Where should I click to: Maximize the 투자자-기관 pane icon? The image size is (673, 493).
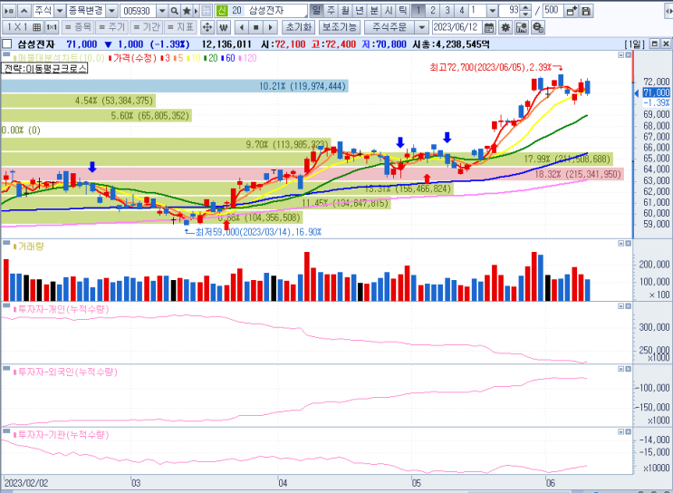tap(620, 431)
